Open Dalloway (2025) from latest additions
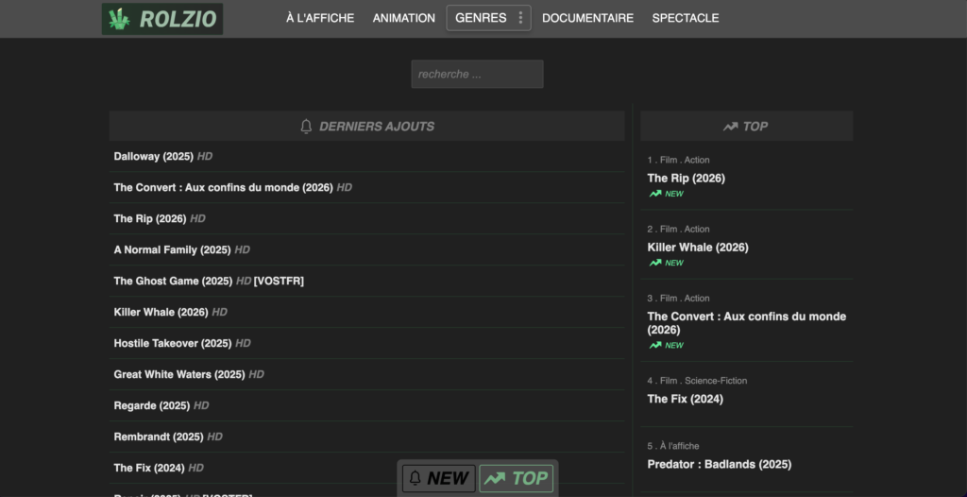Viewport: 967px width, 497px height. 153,156
